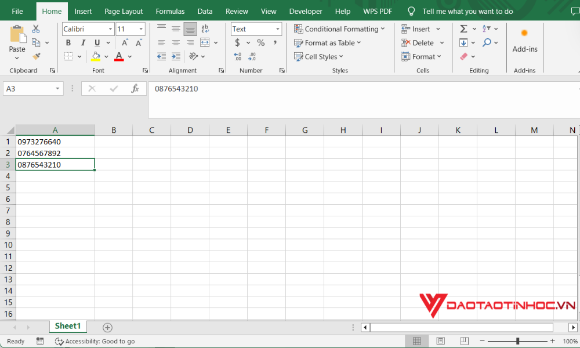Toggle center alignment for cell text
The image size is (580, 348).
(x=176, y=42)
